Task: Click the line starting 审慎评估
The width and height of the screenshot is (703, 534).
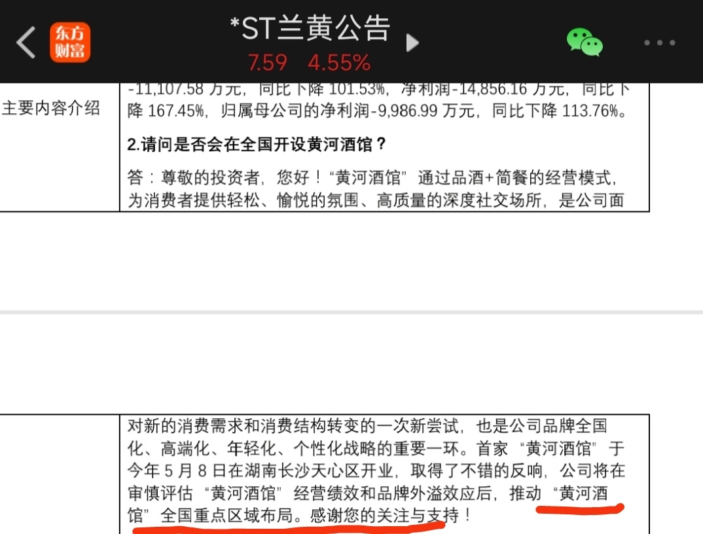Action: point(368,493)
